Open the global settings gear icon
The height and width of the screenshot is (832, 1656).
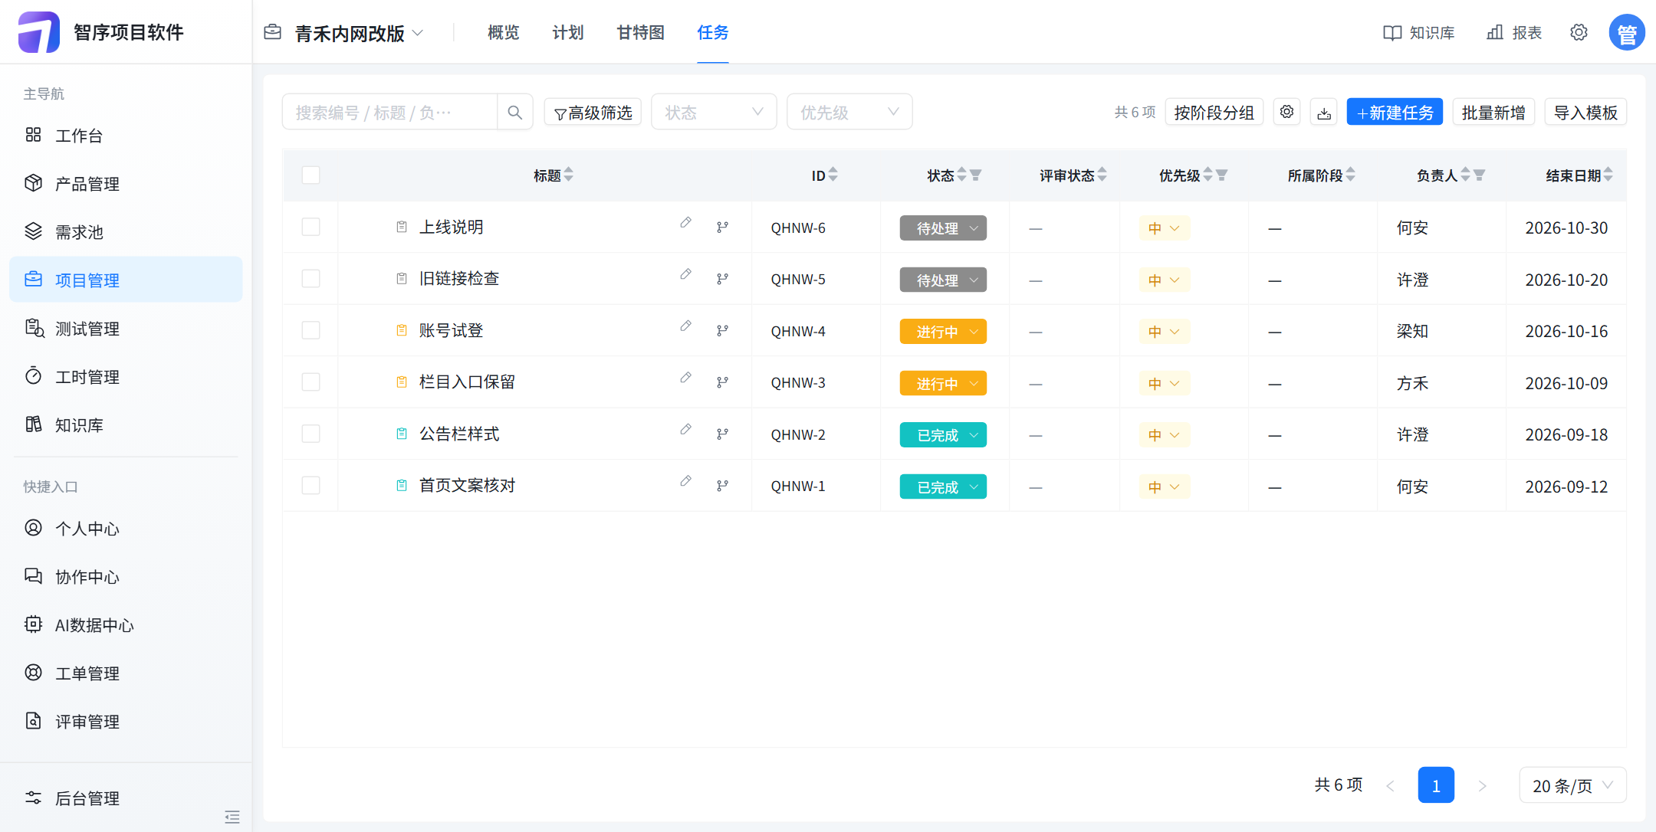tap(1579, 32)
